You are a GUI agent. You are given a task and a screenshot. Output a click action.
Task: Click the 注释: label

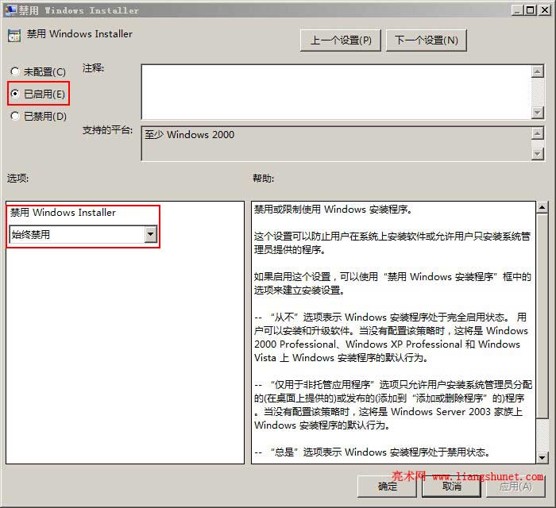pos(93,67)
